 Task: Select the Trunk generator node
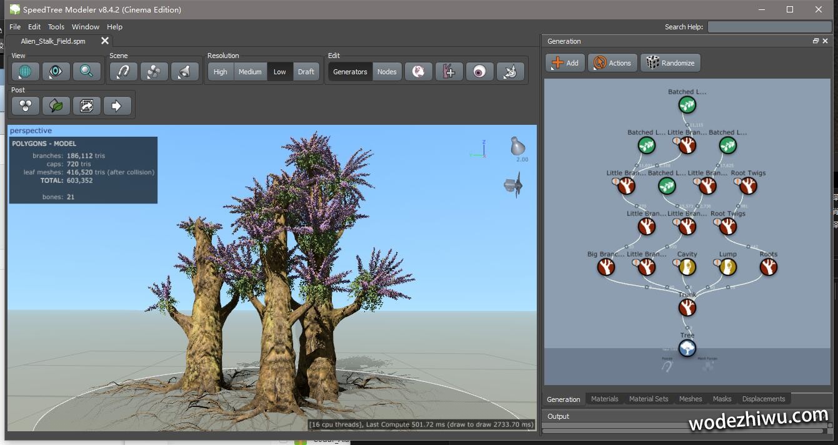click(x=687, y=307)
